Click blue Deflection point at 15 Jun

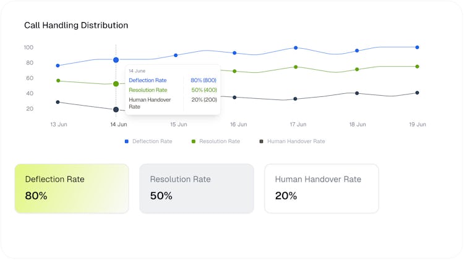pos(176,55)
